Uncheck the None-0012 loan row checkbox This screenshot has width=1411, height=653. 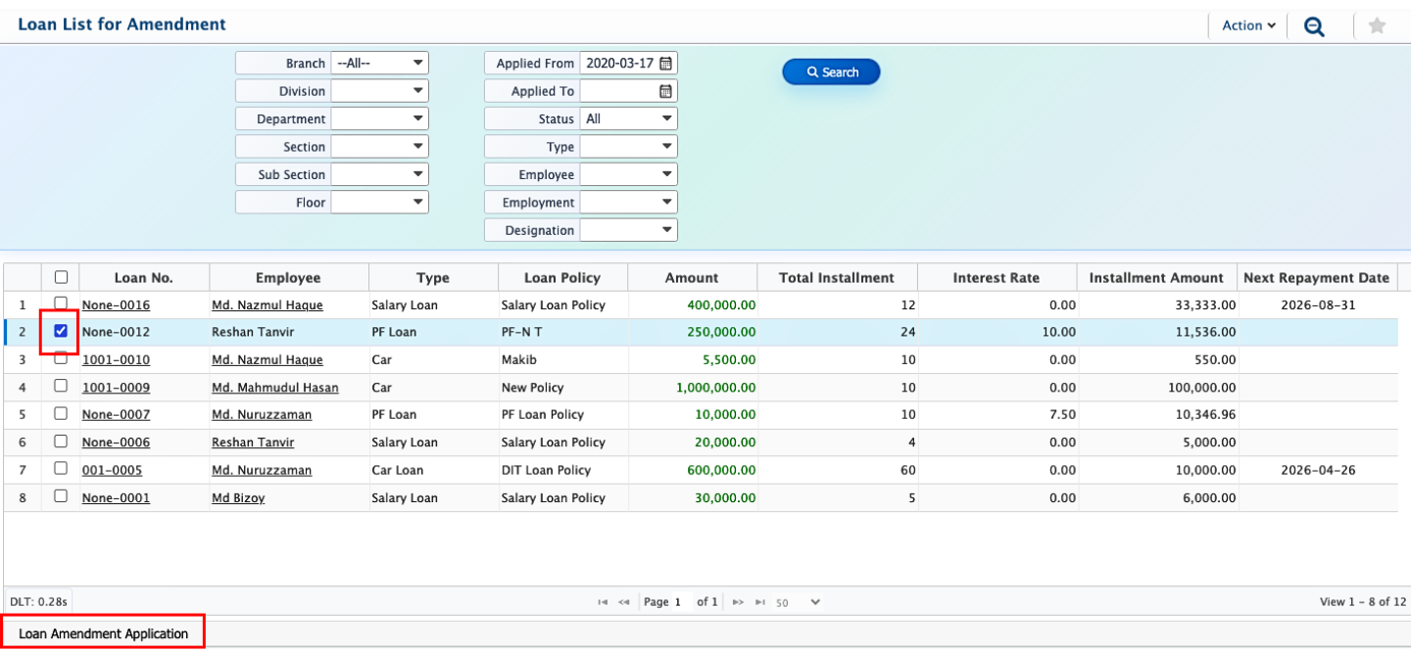tap(61, 332)
